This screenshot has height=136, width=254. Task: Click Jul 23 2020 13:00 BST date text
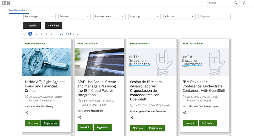click(x=98, y=103)
